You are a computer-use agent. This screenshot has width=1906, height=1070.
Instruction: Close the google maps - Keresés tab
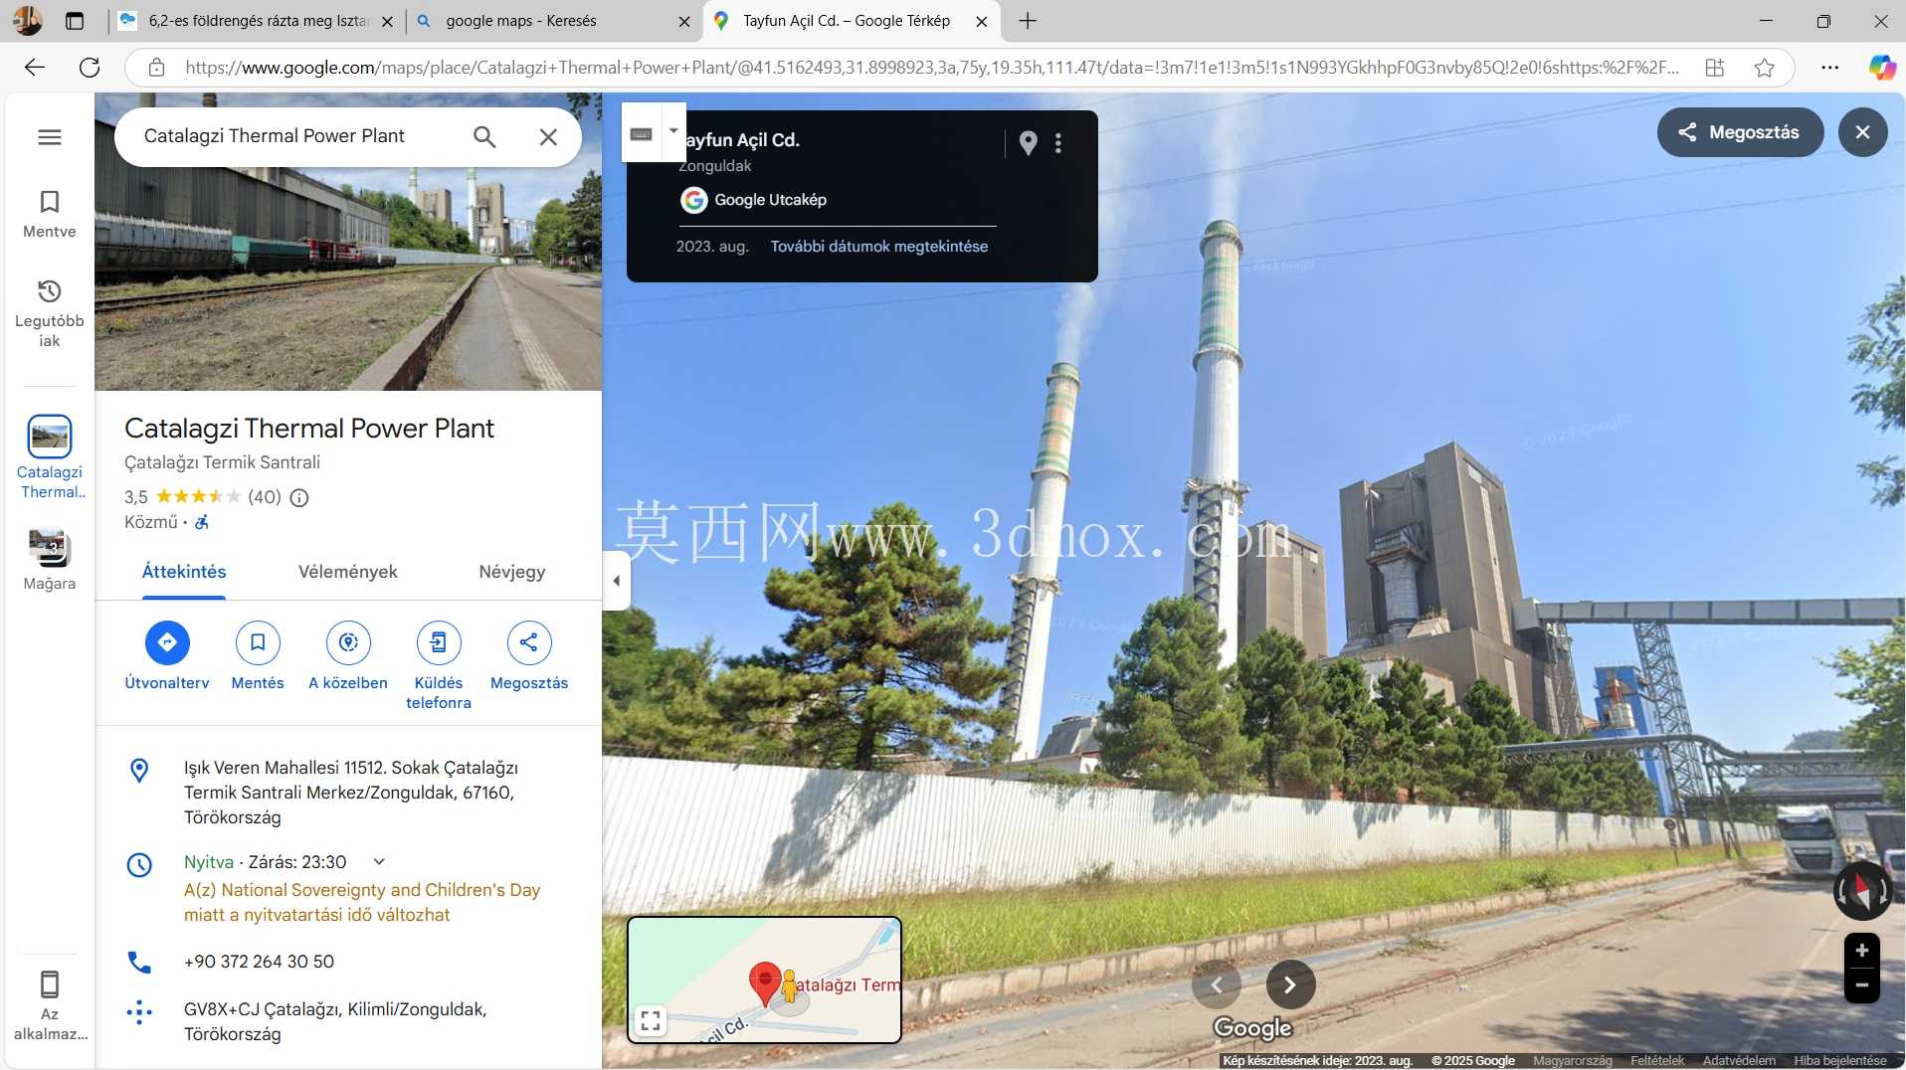[684, 21]
